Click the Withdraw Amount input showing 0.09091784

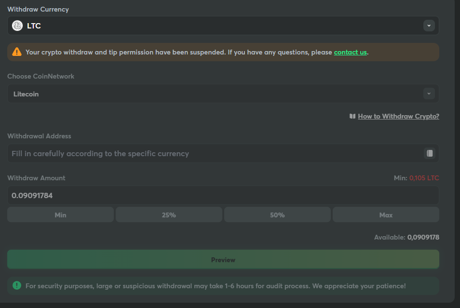[x=222, y=196]
